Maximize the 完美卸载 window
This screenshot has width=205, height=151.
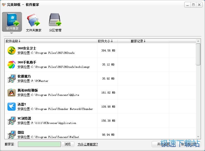pyautogui.click(x=193, y=5)
